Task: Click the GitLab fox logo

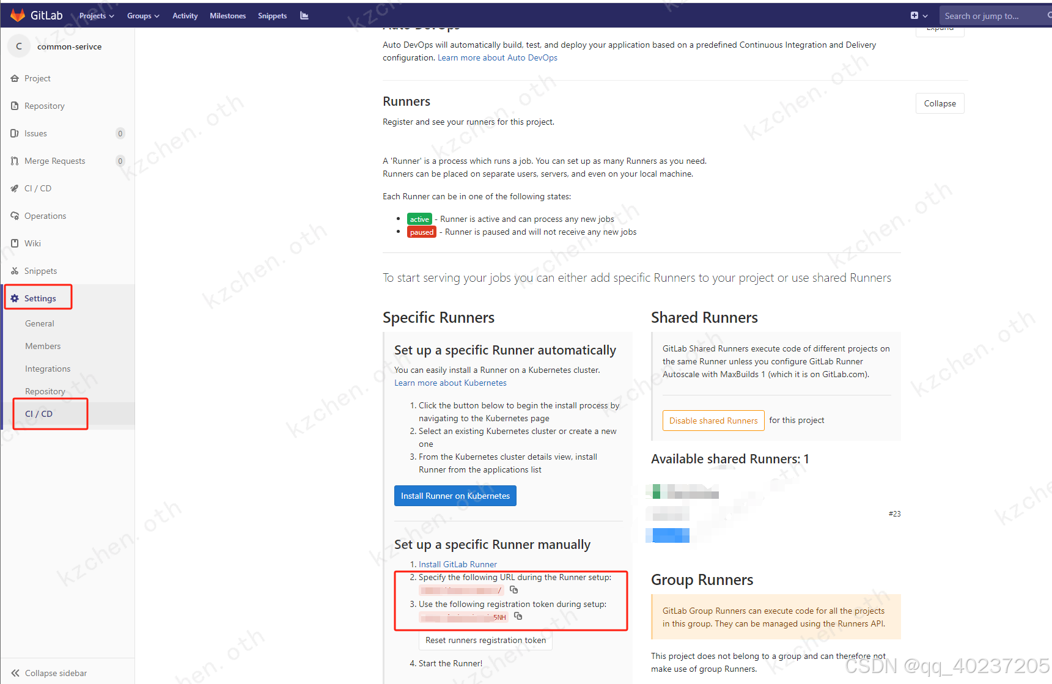Action: coord(18,15)
